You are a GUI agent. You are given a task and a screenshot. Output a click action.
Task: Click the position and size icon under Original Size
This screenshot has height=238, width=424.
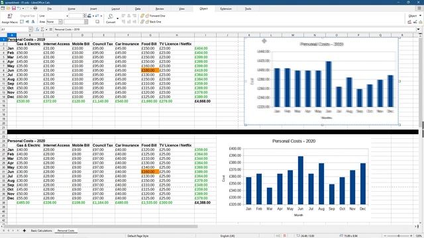22,22
